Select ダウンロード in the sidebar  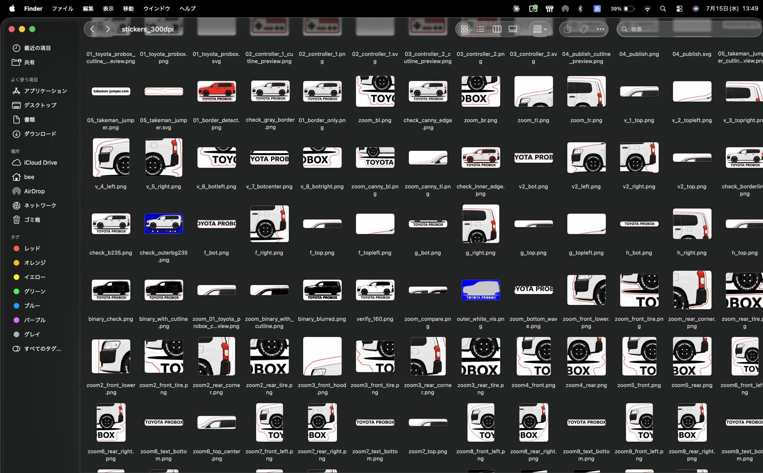pos(40,134)
